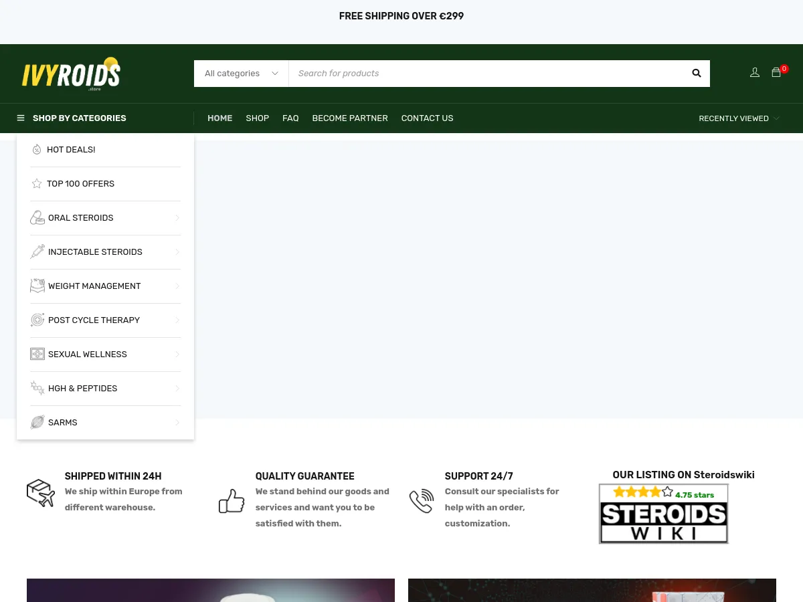Expand the SARMS category chevron

tap(177, 423)
